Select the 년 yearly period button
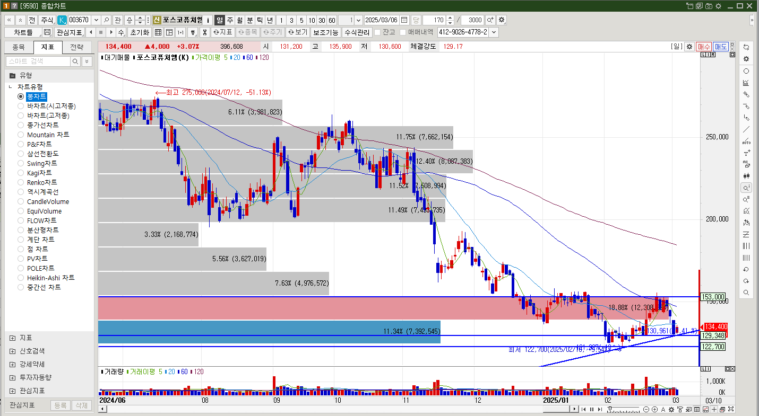 [x=270, y=20]
